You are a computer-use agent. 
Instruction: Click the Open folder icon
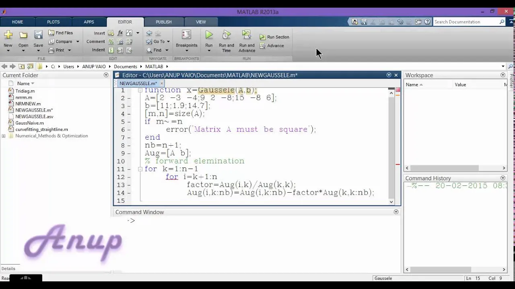(23, 35)
